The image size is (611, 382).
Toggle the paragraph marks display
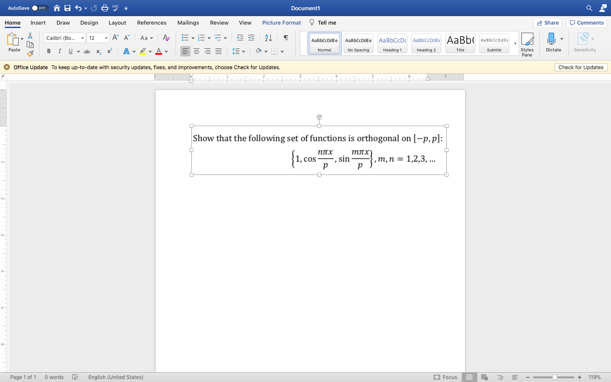(286, 38)
